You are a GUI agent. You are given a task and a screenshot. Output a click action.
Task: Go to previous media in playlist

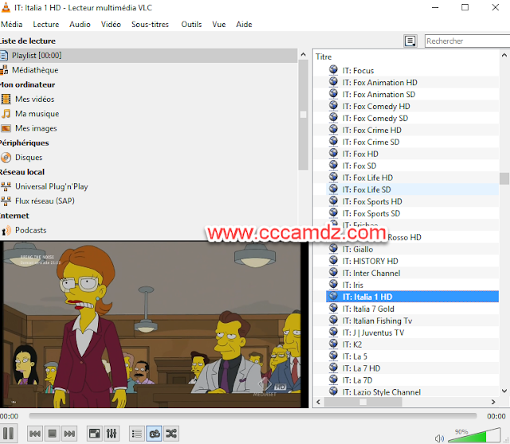[x=35, y=434]
